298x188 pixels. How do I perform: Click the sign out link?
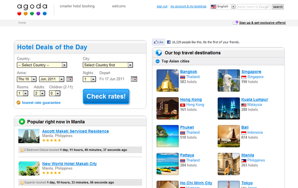[x=162, y=7]
